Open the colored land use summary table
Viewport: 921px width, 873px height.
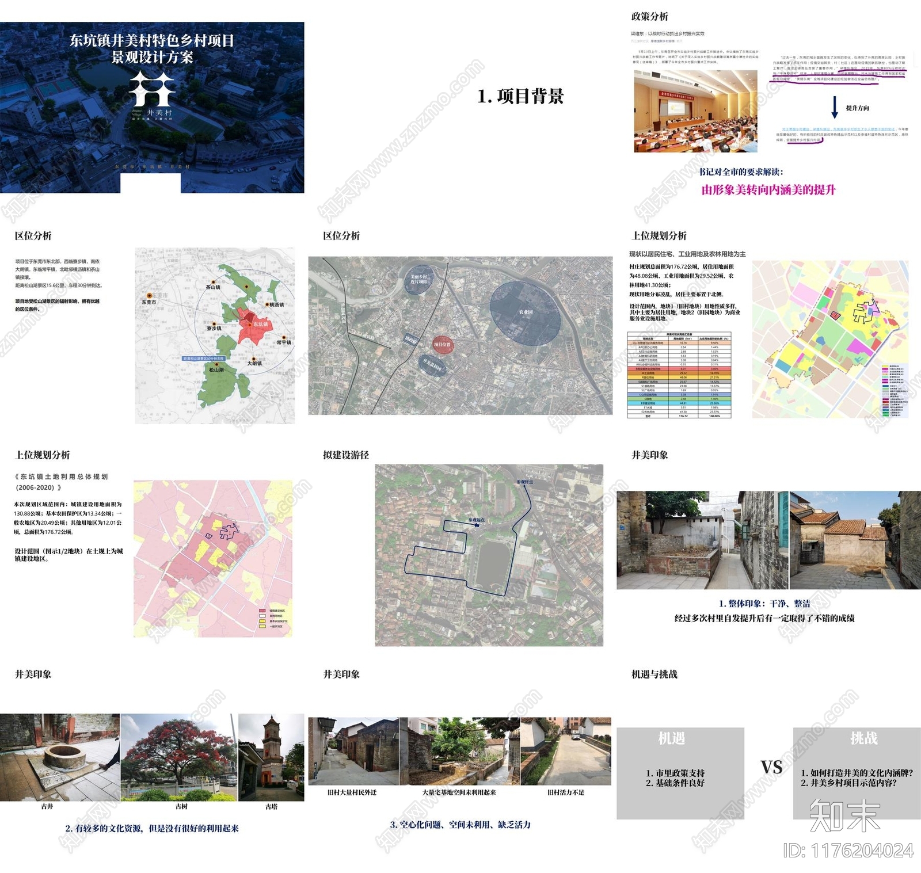pyautogui.click(x=679, y=375)
